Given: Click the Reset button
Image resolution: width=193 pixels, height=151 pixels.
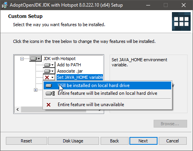Looking at the screenshot, I should (27, 141).
